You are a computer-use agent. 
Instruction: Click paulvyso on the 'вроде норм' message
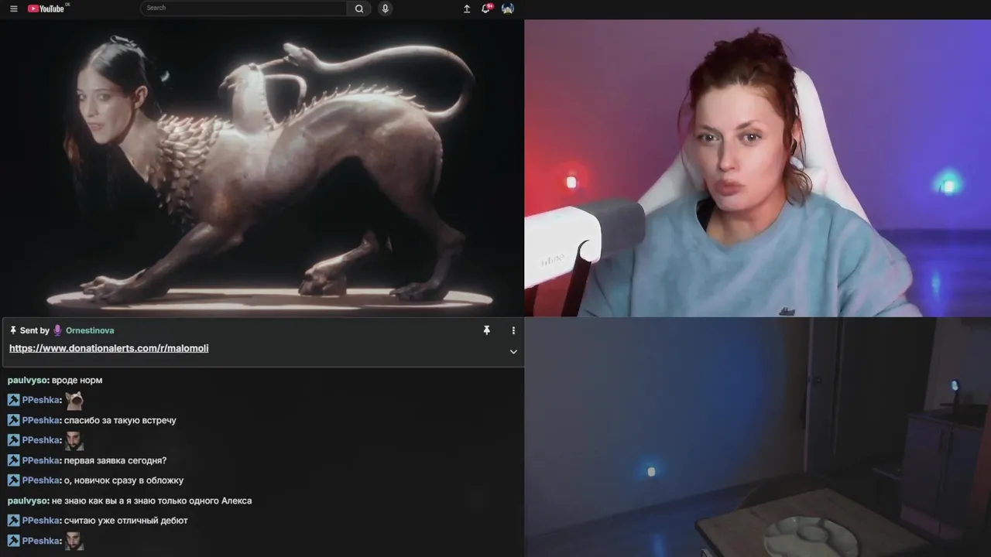[27, 380]
